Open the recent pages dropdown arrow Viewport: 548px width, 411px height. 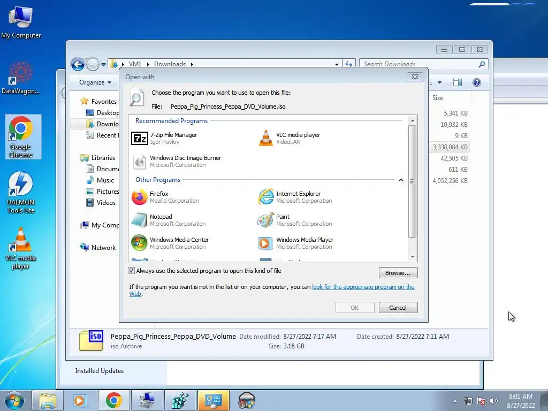[x=103, y=65]
